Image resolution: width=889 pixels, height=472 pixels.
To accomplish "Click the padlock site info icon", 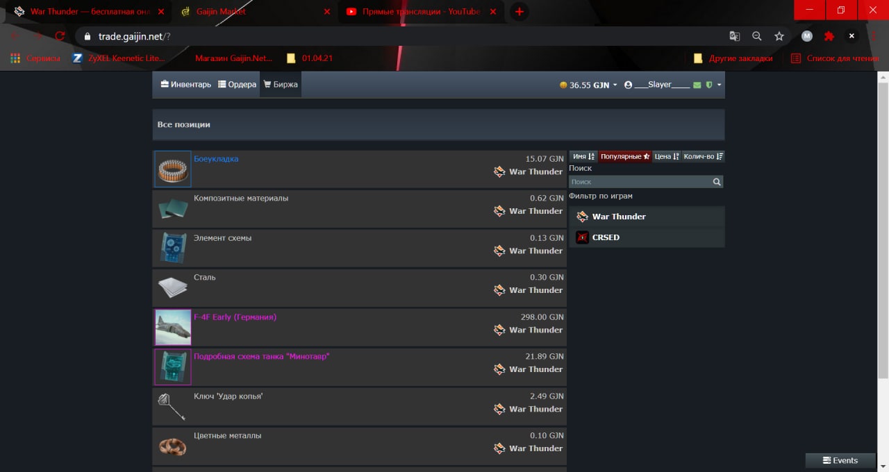I will (88, 36).
